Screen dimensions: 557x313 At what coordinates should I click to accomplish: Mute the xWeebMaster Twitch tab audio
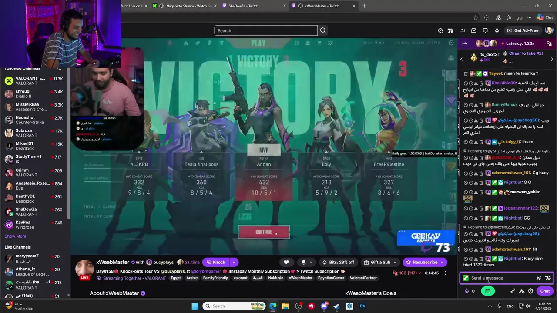300,6
